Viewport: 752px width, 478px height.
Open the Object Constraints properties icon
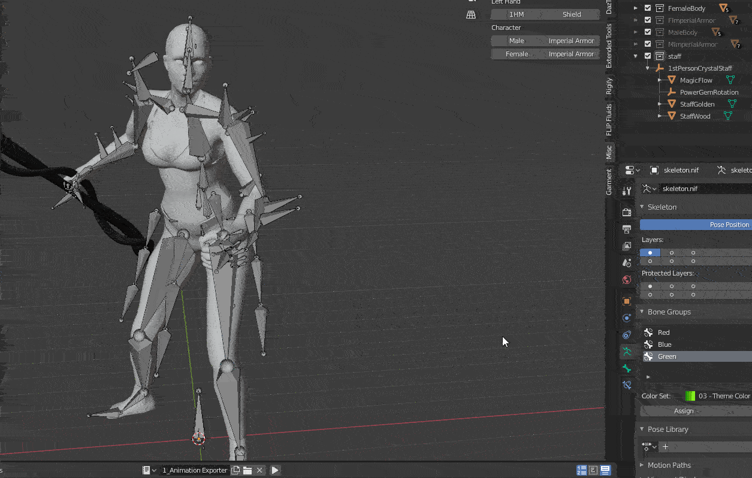[627, 334]
